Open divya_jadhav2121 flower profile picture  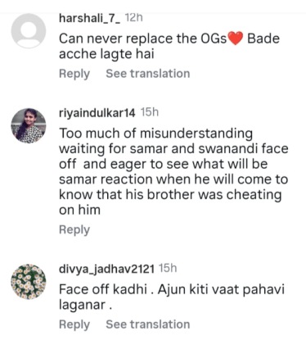pos(29,282)
